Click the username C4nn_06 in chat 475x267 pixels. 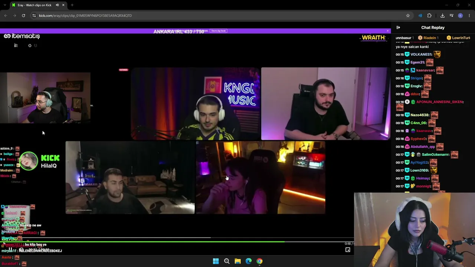click(x=418, y=123)
